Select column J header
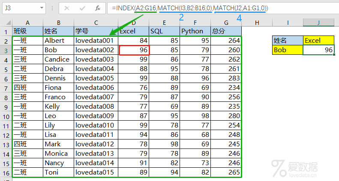The width and height of the screenshot is (339, 181). (319, 23)
